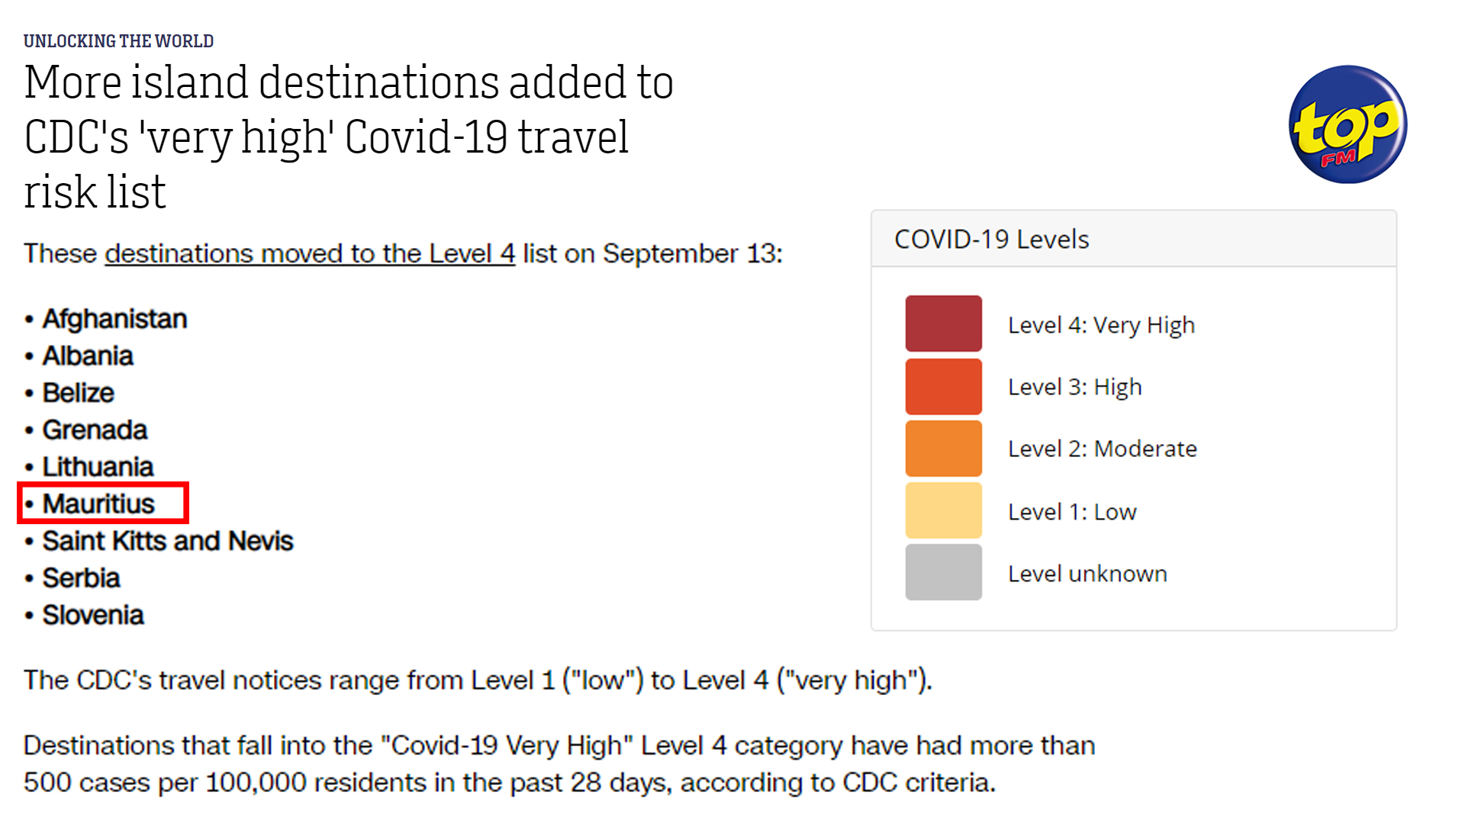Click Grenada in the destinations list

coord(95,430)
